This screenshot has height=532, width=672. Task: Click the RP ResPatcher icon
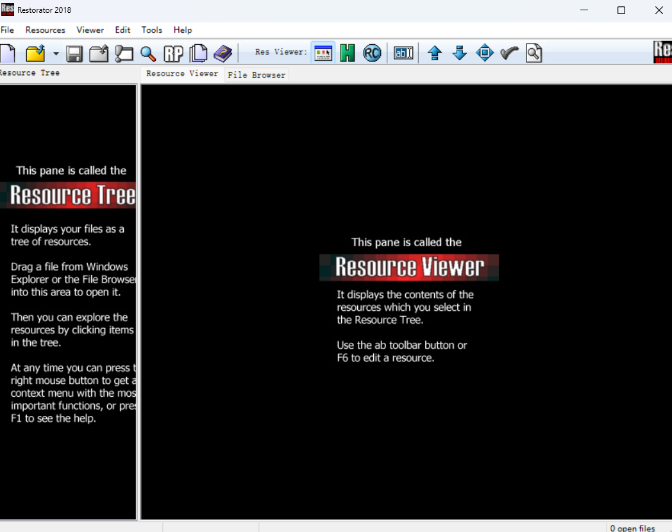[x=174, y=54]
